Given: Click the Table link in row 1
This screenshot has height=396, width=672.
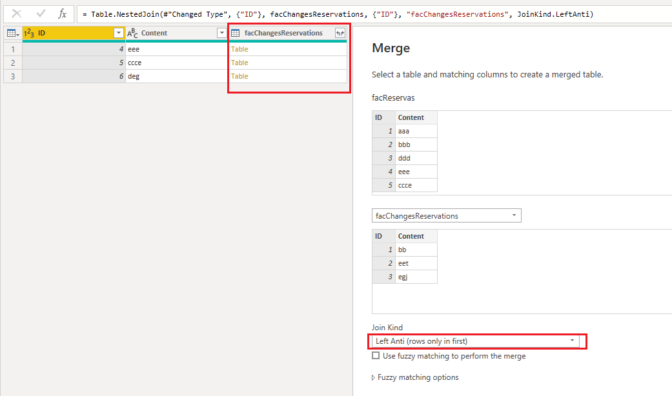Looking at the screenshot, I should click(239, 49).
